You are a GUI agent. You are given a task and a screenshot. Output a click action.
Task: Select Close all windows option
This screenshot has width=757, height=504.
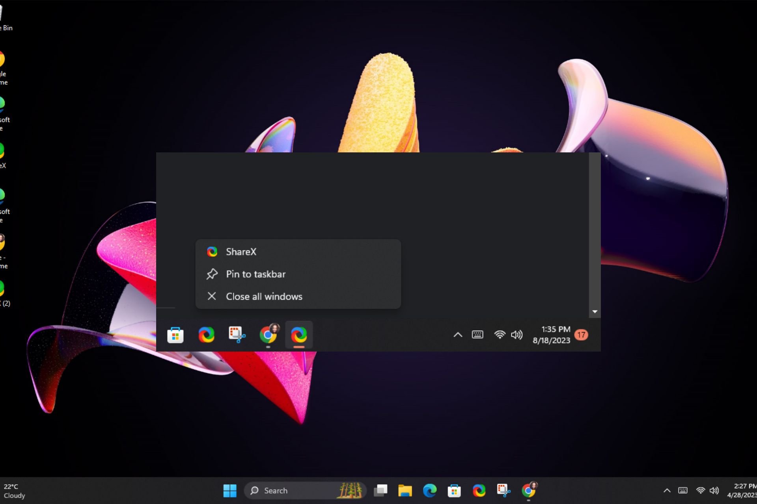coord(264,296)
